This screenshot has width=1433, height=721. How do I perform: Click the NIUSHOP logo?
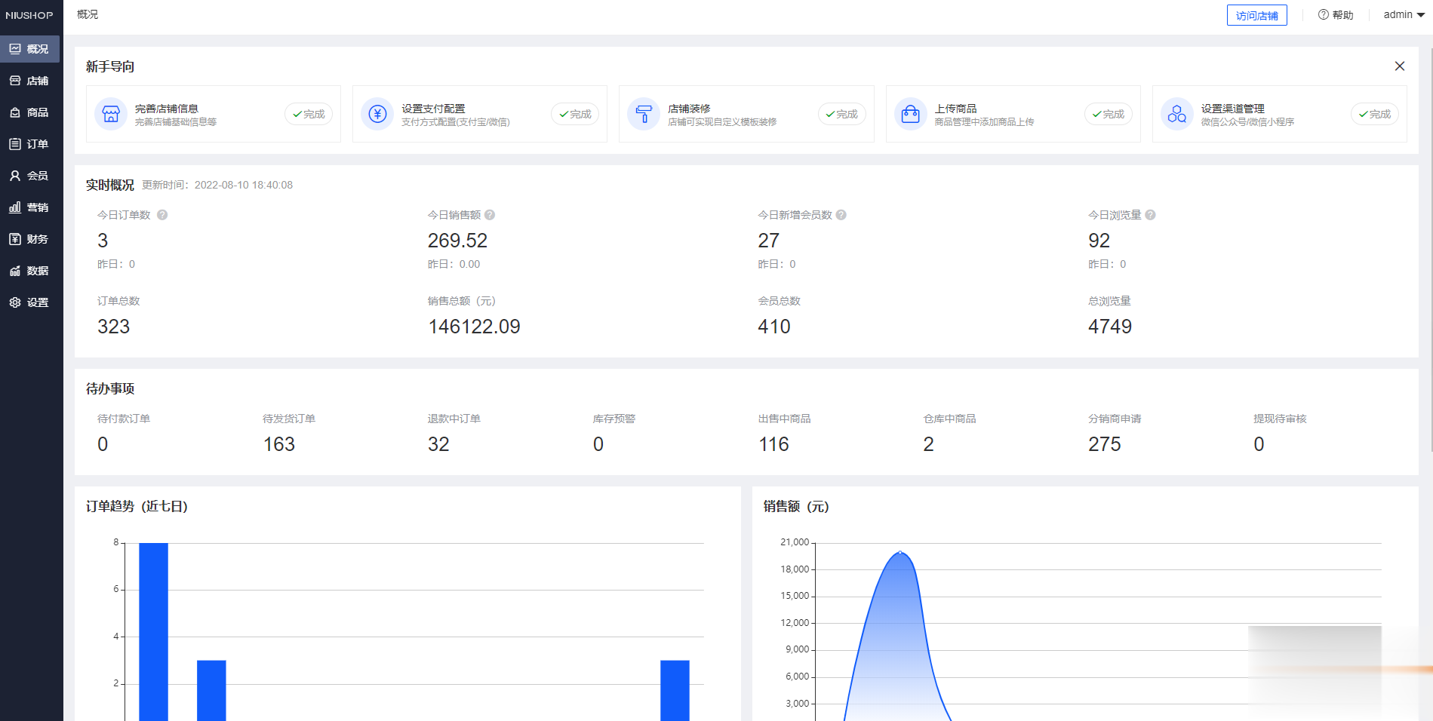click(x=29, y=15)
